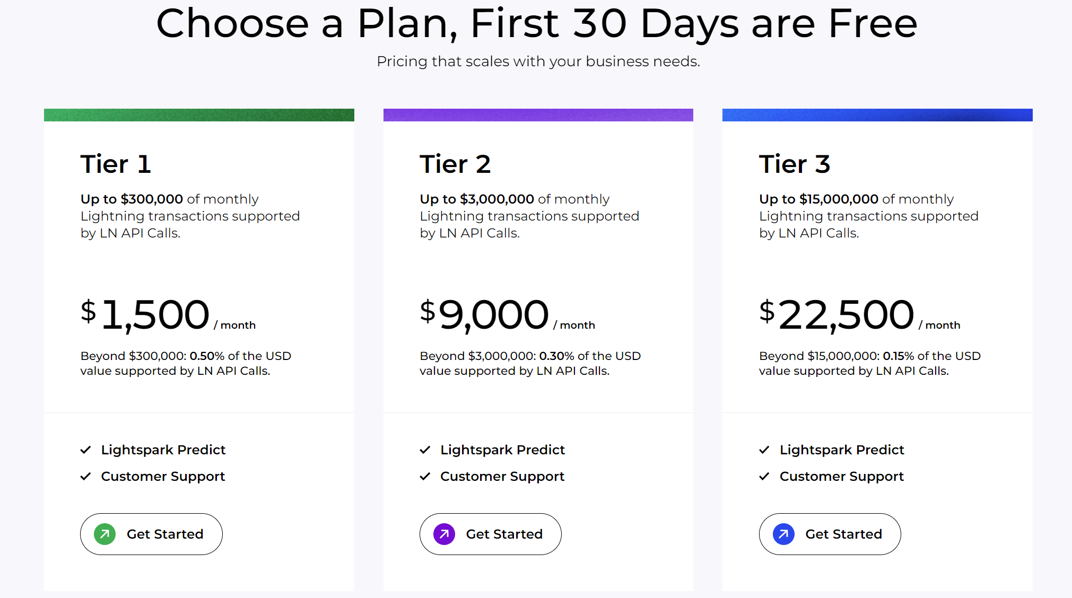Click the checkmark beside Tier 3's Customer Support
The width and height of the screenshot is (1072, 598).
764,476
